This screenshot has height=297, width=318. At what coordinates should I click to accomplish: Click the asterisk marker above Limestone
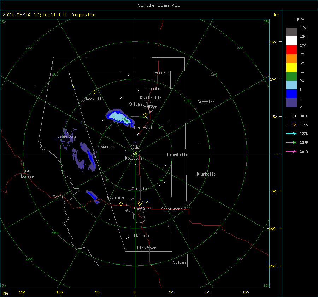[x=67, y=133]
